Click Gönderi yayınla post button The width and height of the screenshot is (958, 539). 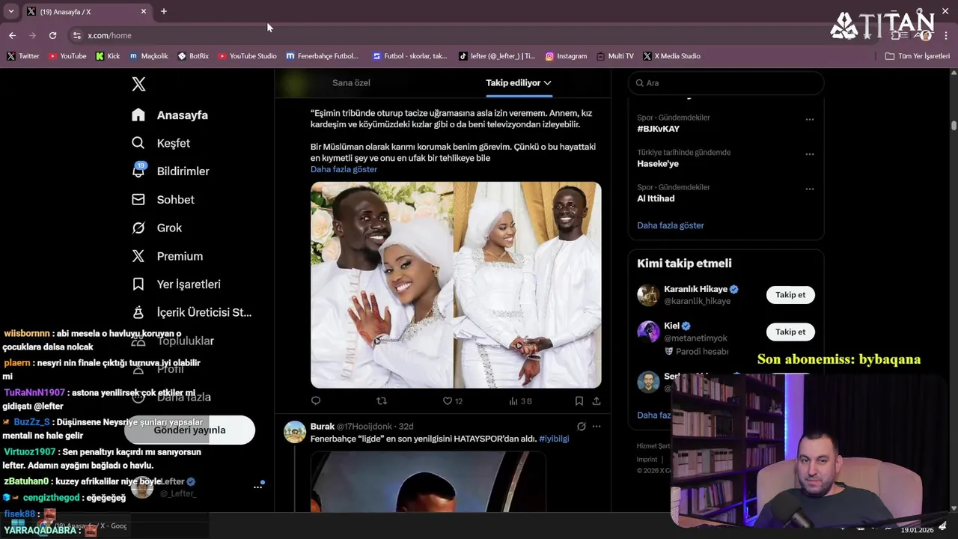coord(189,430)
